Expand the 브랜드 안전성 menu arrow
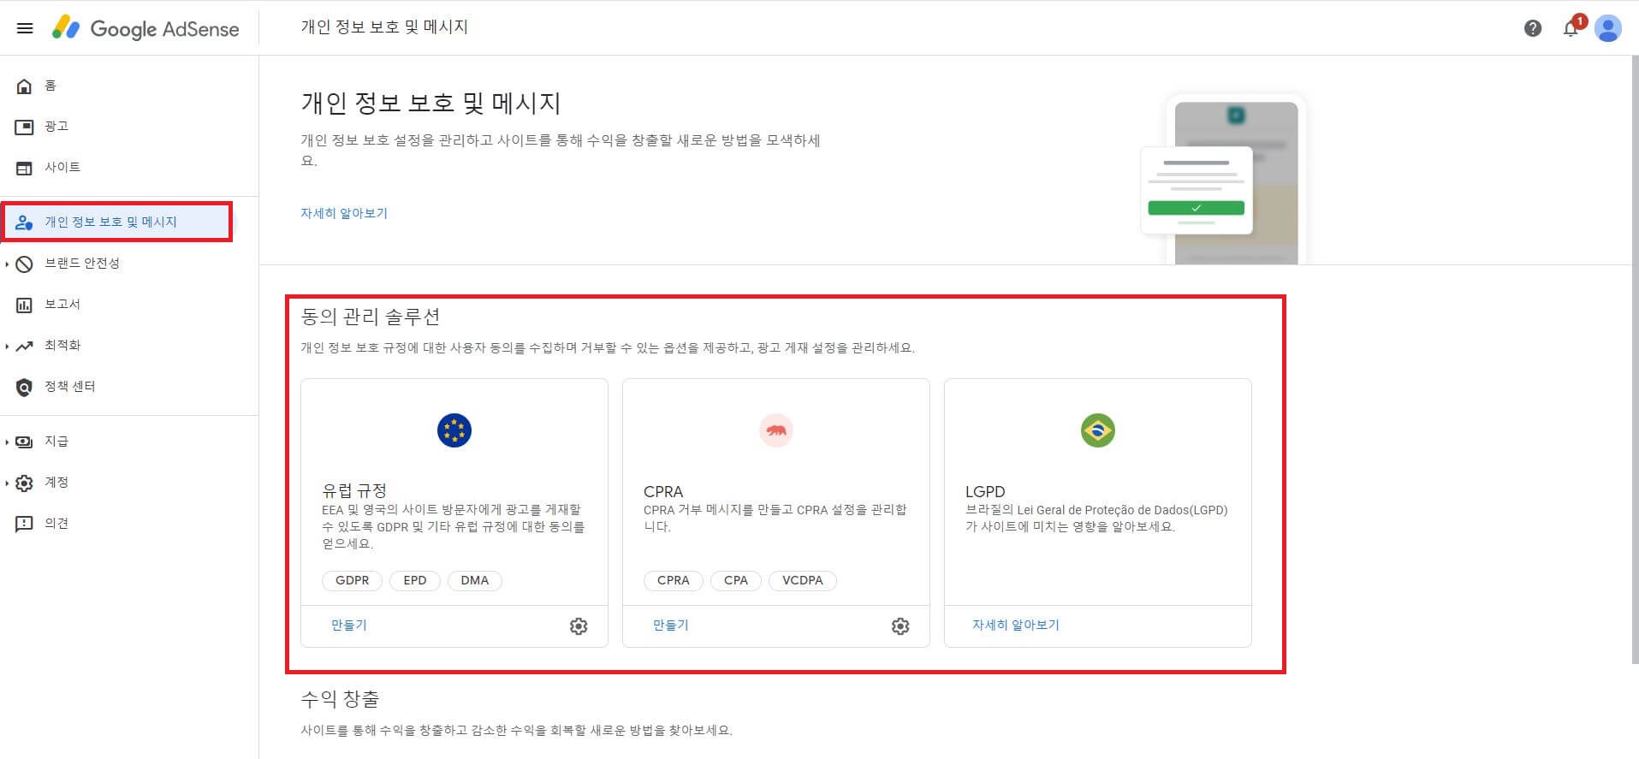This screenshot has width=1639, height=759. (x=7, y=264)
